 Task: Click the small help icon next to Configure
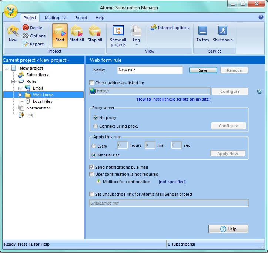(259, 91)
